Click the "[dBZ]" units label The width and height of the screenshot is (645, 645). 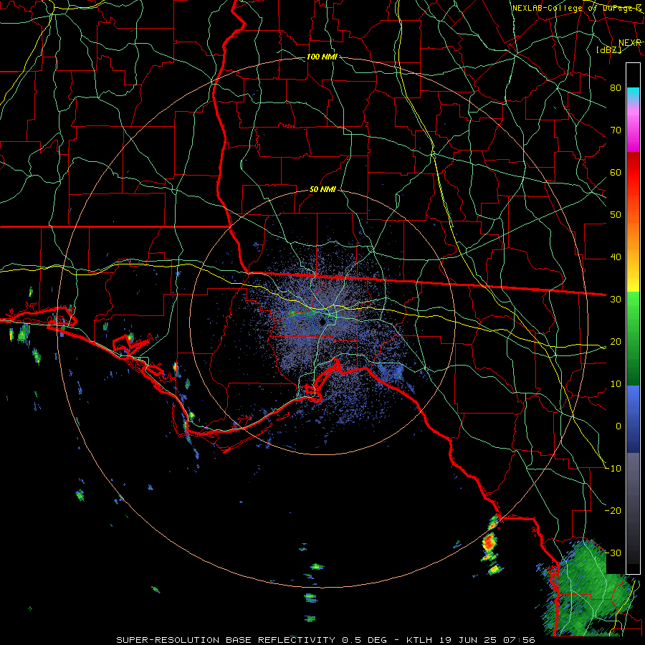(x=608, y=49)
